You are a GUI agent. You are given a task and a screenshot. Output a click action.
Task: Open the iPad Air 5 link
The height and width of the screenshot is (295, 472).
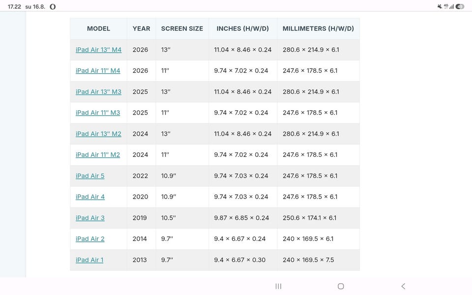tap(90, 176)
